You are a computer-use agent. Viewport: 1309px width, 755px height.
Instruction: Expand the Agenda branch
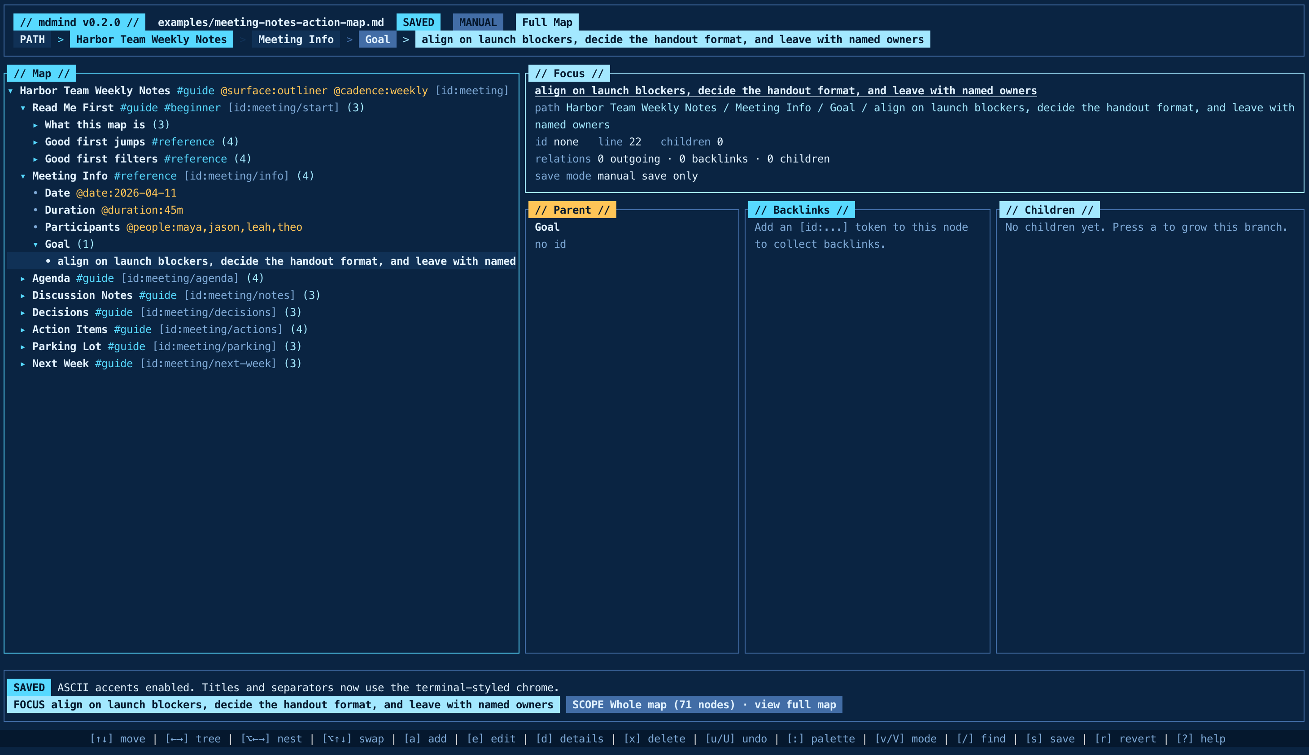coord(23,278)
